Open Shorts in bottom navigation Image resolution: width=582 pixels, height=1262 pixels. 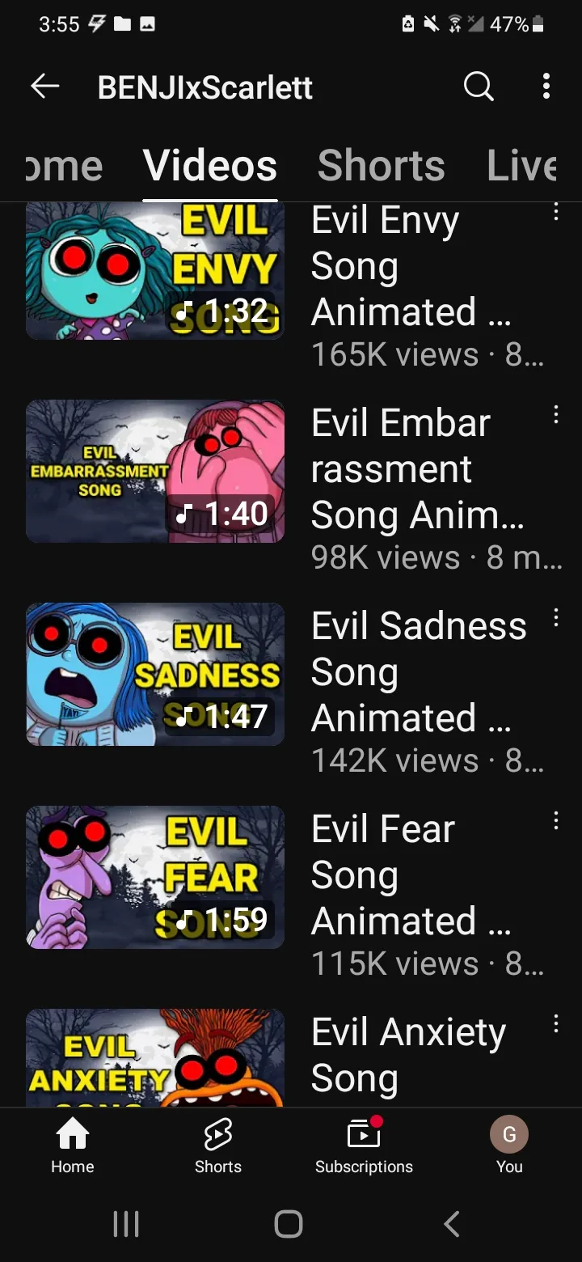(x=218, y=1145)
